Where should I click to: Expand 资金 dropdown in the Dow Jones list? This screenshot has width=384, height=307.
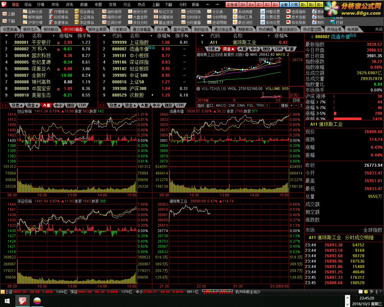coord(229,49)
